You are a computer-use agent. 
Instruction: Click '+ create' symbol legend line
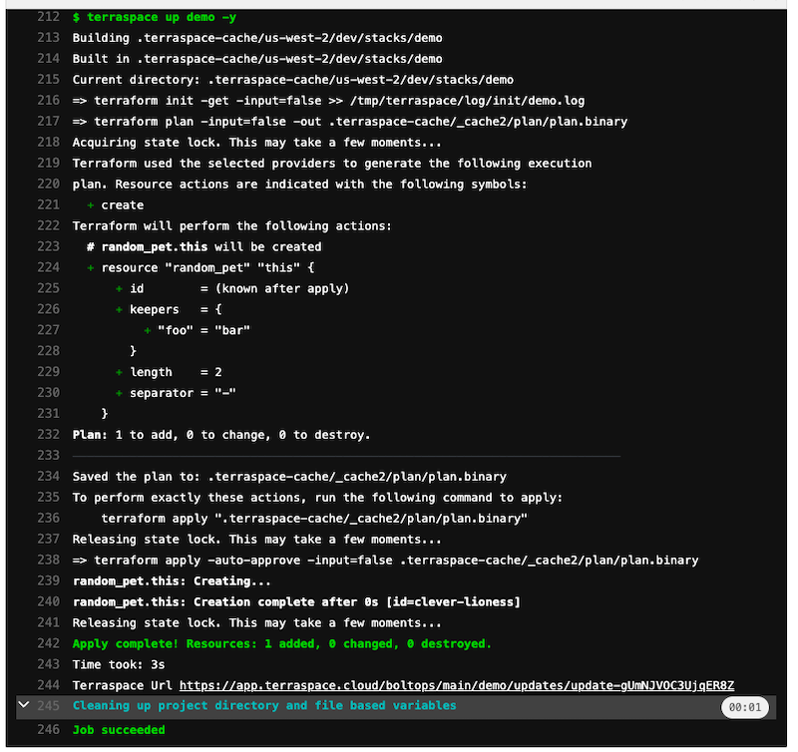coord(115,205)
